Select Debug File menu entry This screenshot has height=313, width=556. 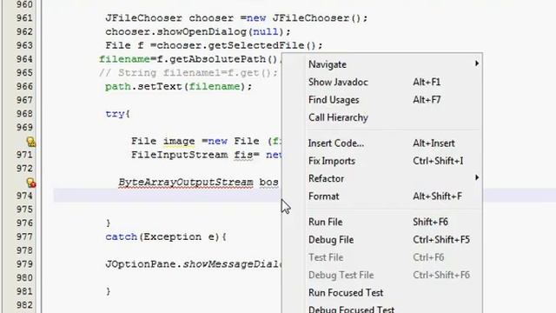(x=382, y=240)
